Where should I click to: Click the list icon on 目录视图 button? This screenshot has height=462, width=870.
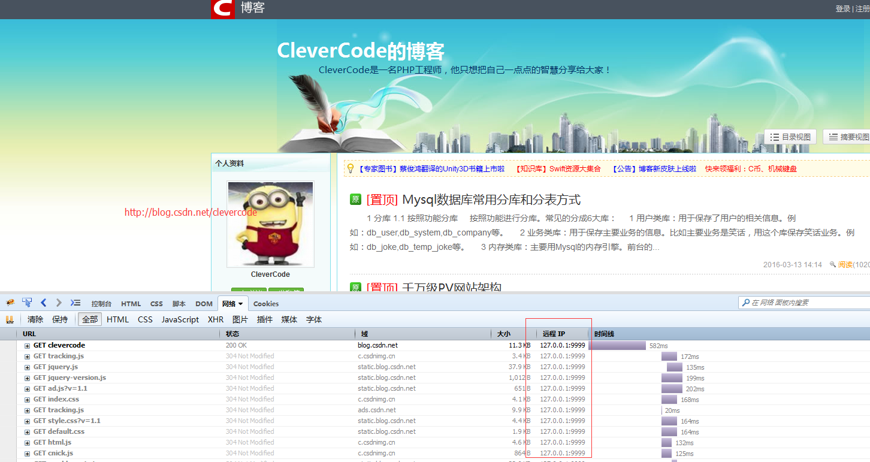pyautogui.click(x=775, y=137)
